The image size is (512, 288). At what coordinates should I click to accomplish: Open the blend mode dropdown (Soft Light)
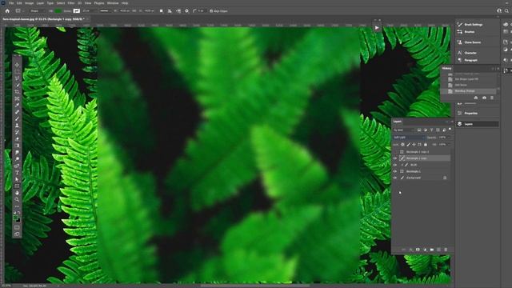[x=409, y=138]
